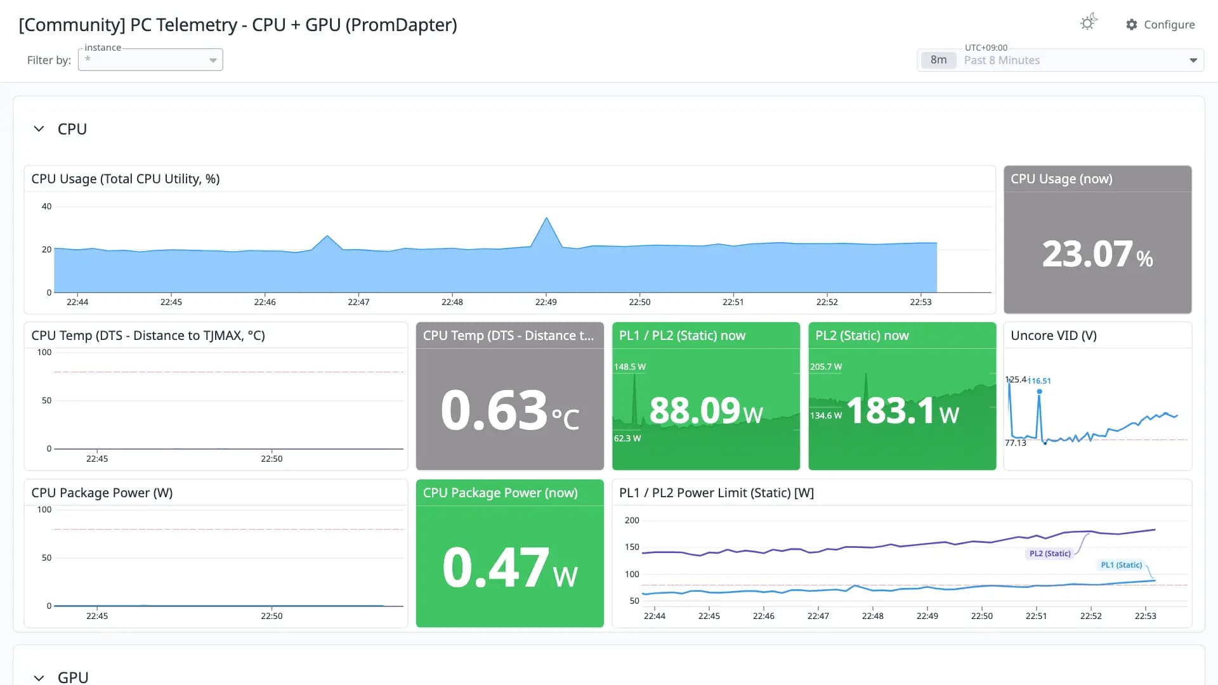The image size is (1218, 685).
Task: Click the 134.6 W min label
Action: [x=826, y=415]
